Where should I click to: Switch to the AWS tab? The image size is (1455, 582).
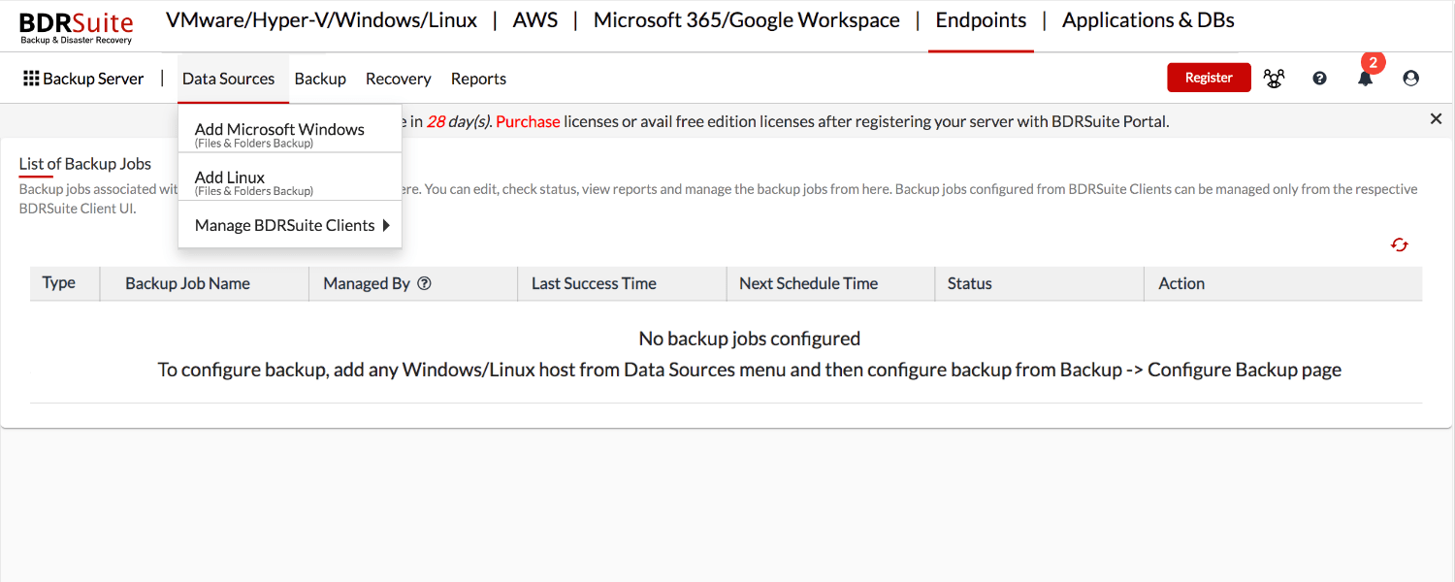point(535,20)
